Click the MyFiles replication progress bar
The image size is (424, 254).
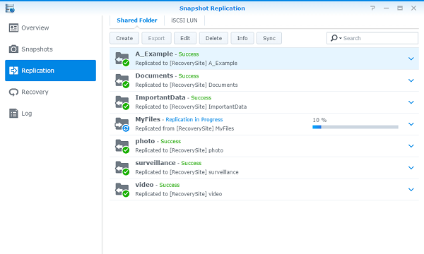(x=355, y=127)
